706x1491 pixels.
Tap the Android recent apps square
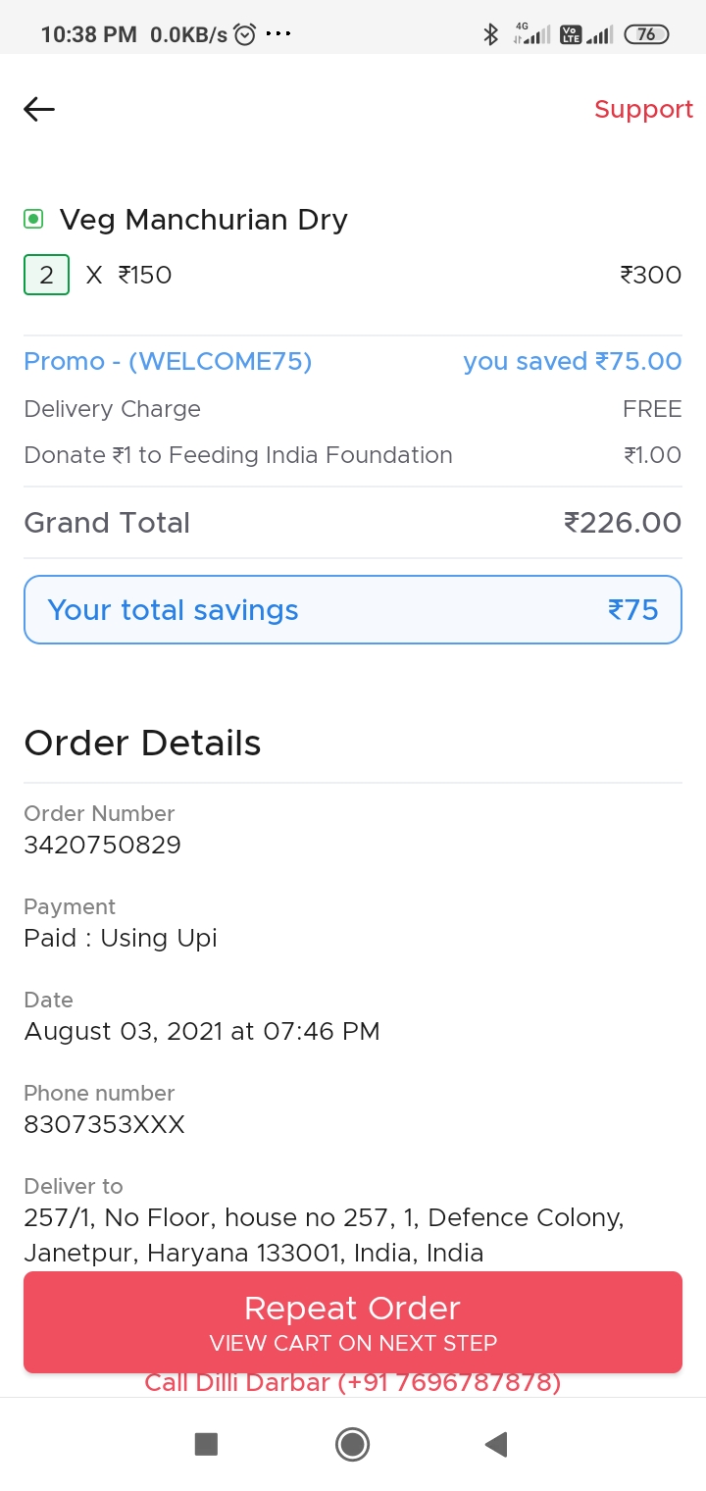[206, 1444]
